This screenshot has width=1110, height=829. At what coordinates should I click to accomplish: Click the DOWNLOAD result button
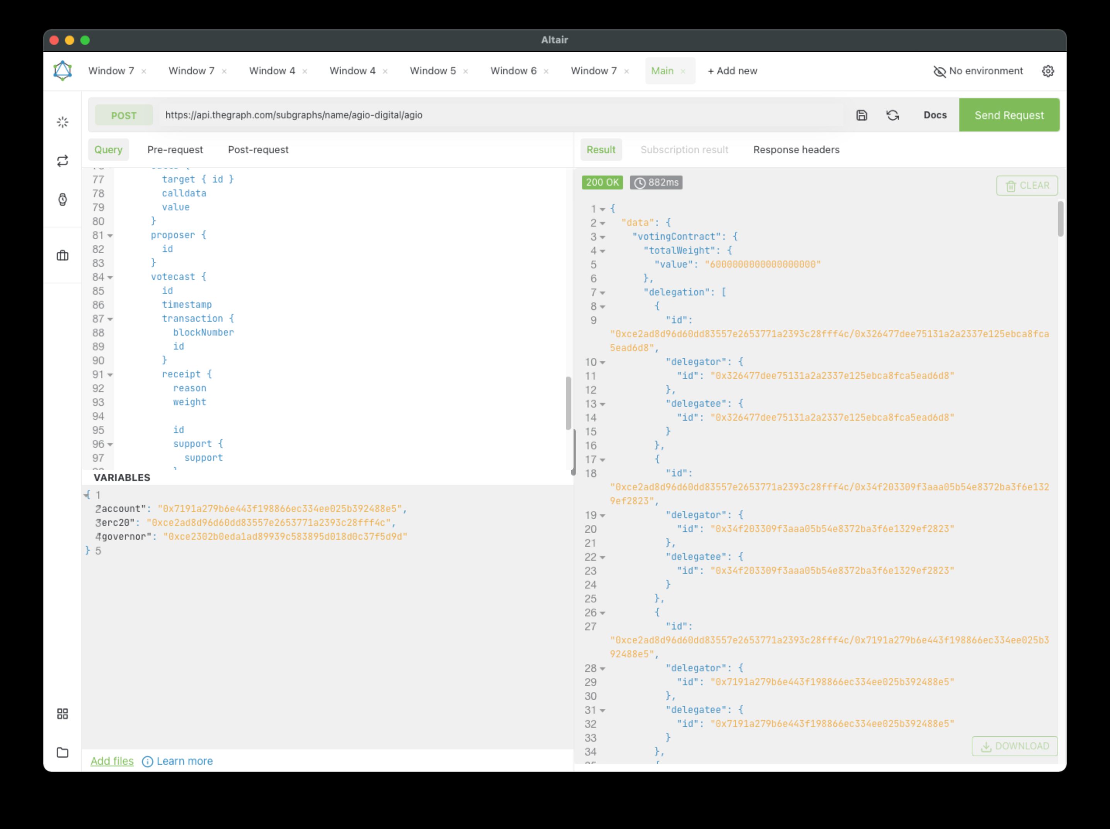coord(1015,746)
